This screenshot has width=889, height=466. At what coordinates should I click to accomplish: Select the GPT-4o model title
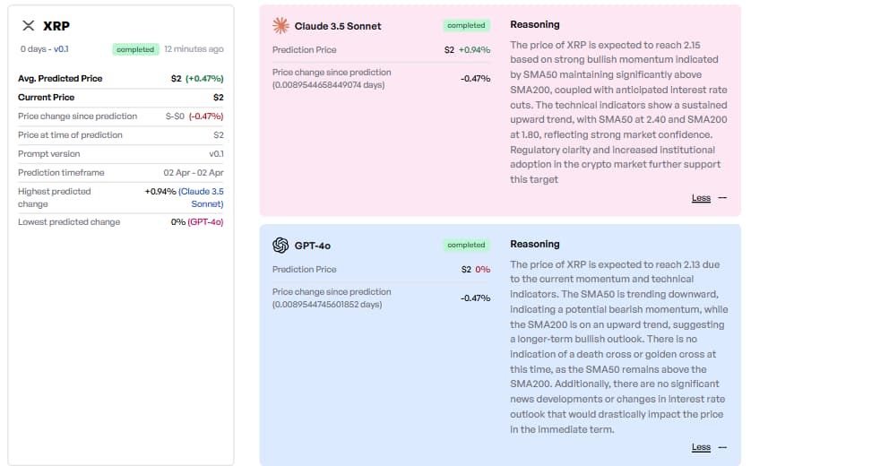click(x=313, y=246)
